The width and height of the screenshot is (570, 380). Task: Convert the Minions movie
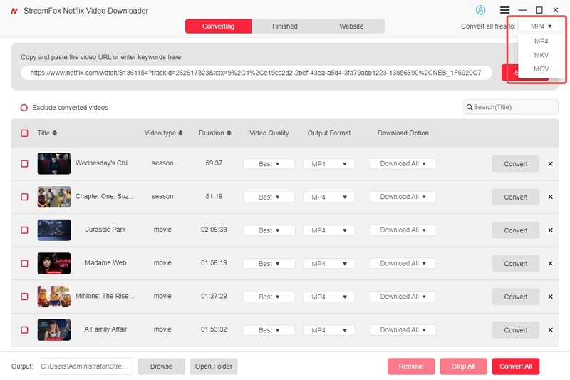(515, 297)
